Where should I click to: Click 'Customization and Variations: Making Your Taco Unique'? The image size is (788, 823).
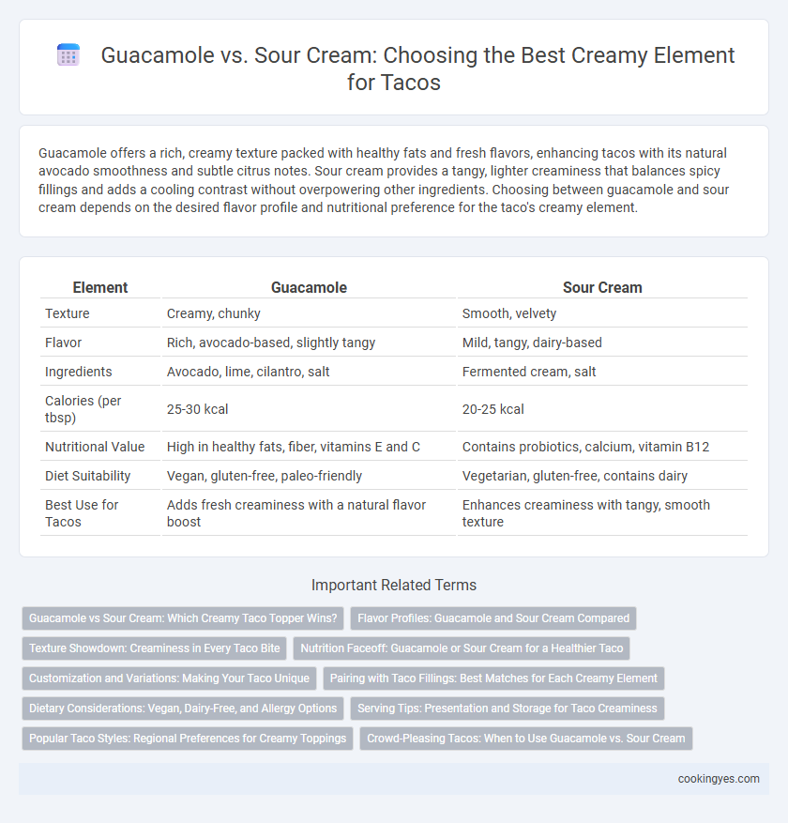point(169,678)
